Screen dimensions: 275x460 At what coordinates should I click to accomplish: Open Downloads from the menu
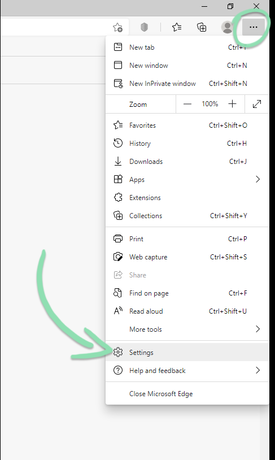(x=187, y=162)
